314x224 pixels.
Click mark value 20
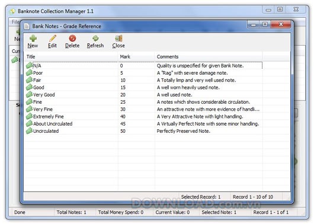123,95
